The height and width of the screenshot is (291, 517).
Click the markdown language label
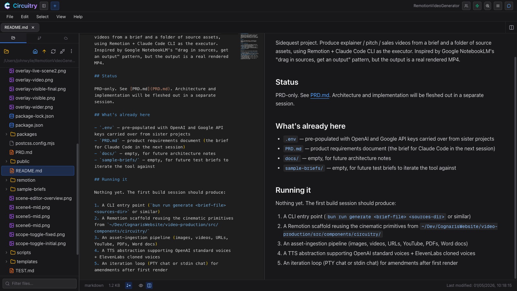[94, 286]
